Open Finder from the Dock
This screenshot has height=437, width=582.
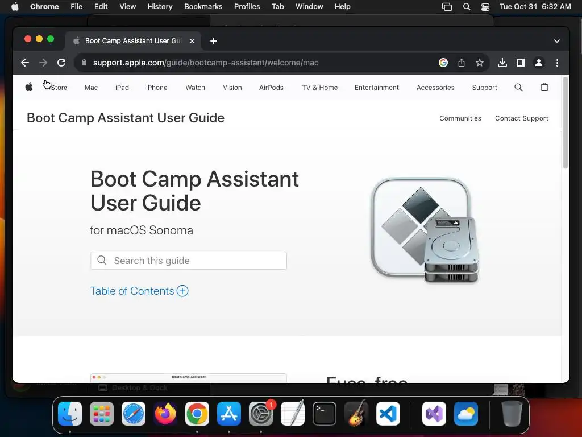pyautogui.click(x=70, y=414)
